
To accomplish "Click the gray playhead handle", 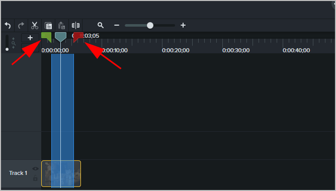I will tap(61, 37).
